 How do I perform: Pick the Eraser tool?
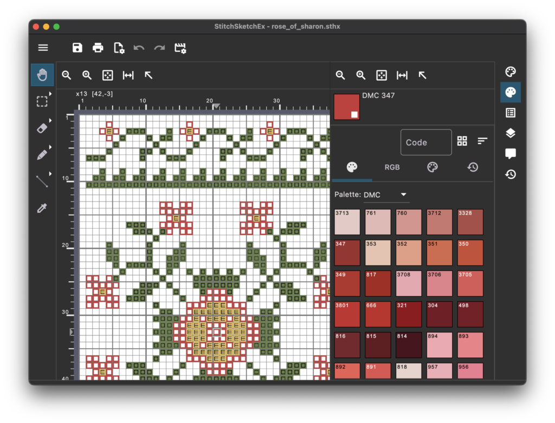click(42, 128)
